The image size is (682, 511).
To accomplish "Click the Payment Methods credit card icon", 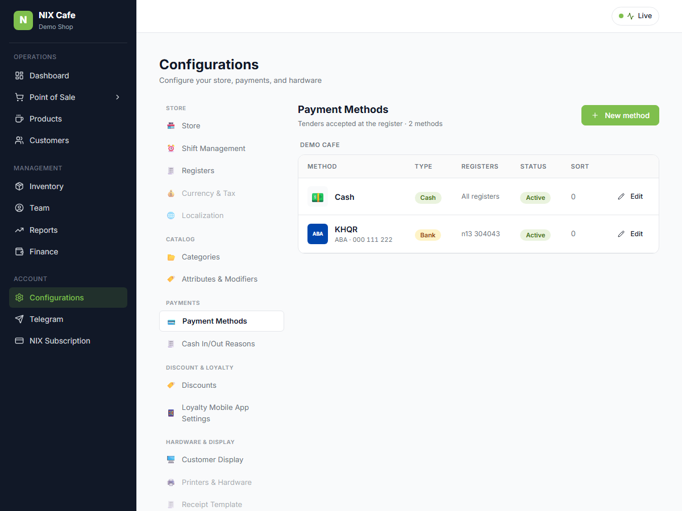I will tap(172, 321).
